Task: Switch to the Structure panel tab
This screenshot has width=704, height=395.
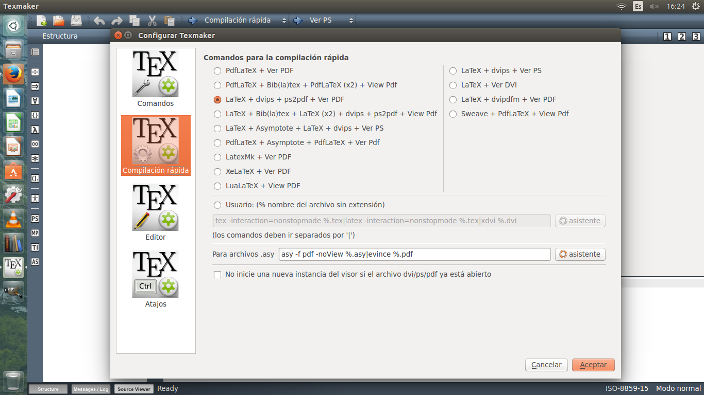Action: (x=48, y=389)
